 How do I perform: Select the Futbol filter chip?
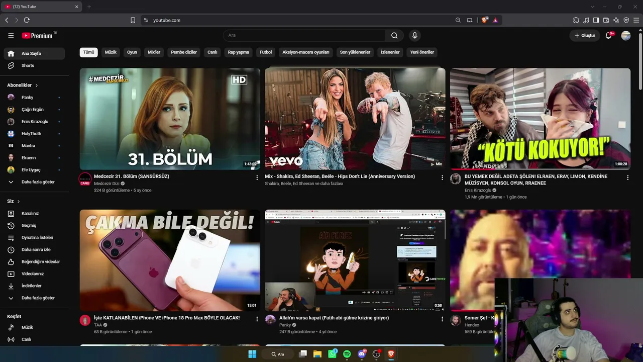(x=266, y=52)
